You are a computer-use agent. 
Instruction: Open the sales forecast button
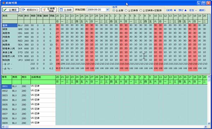[x=49, y=10]
